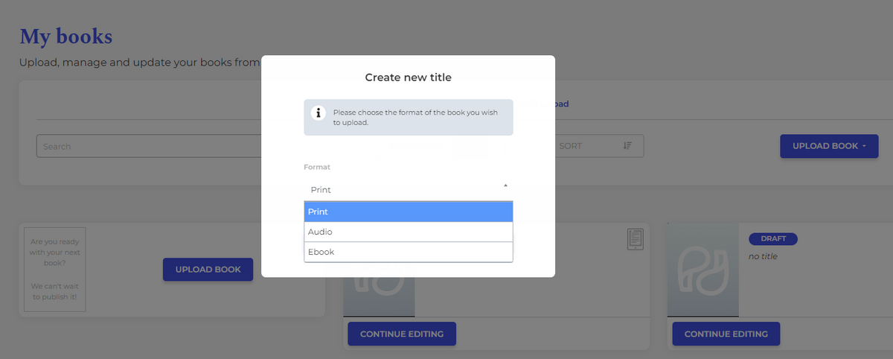Select the Print option in Format list

coord(408,212)
